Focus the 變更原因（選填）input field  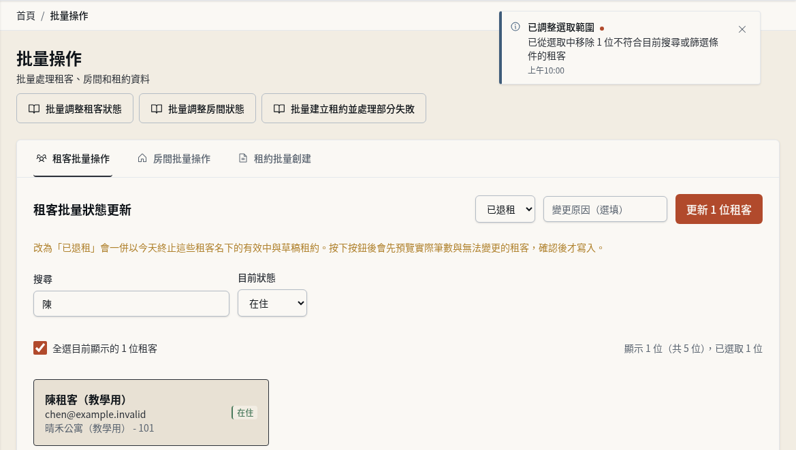(605, 209)
